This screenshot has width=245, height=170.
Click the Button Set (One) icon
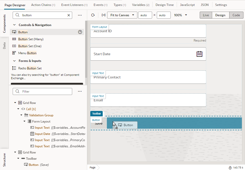click(14, 46)
